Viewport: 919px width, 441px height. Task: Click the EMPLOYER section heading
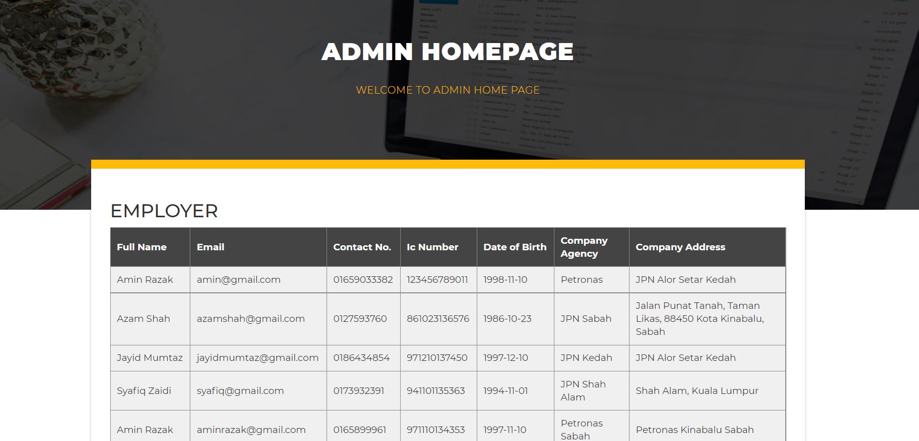tap(164, 211)
